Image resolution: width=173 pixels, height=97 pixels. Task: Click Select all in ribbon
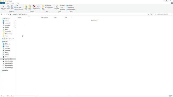(69, 5)
